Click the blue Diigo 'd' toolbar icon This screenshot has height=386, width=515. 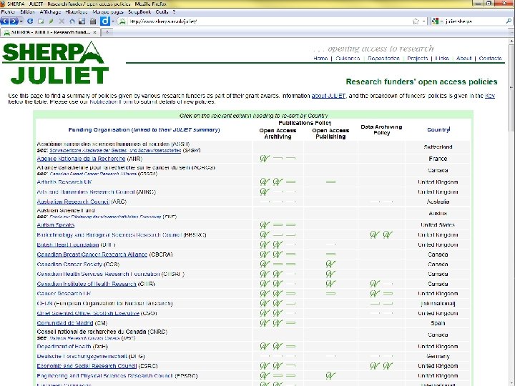(x=104, y=21)
